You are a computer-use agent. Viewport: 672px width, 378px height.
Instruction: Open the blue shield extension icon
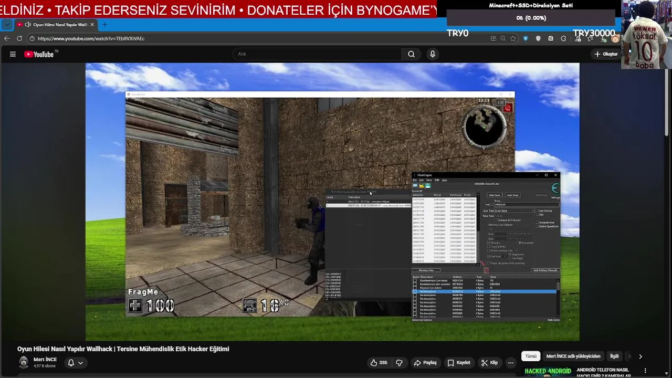(x=526, y=38)
